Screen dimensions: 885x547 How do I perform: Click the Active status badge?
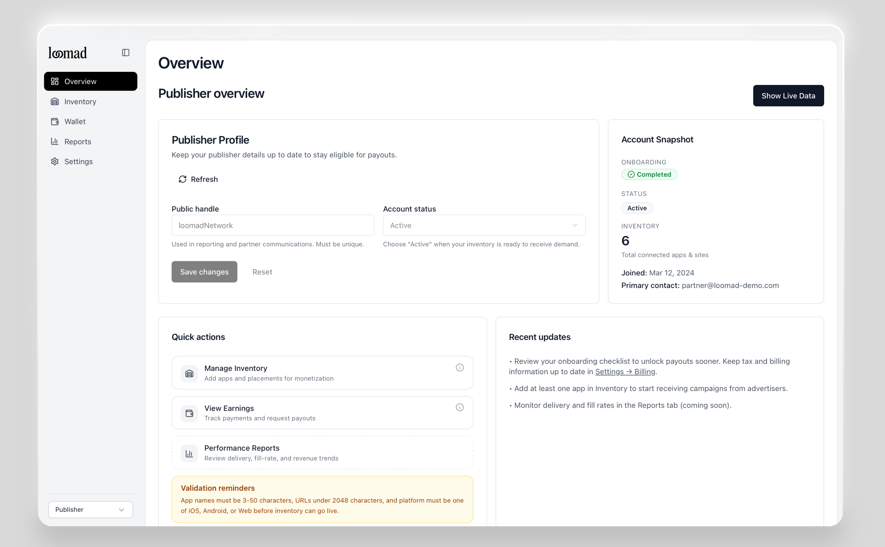pos(636,208)
